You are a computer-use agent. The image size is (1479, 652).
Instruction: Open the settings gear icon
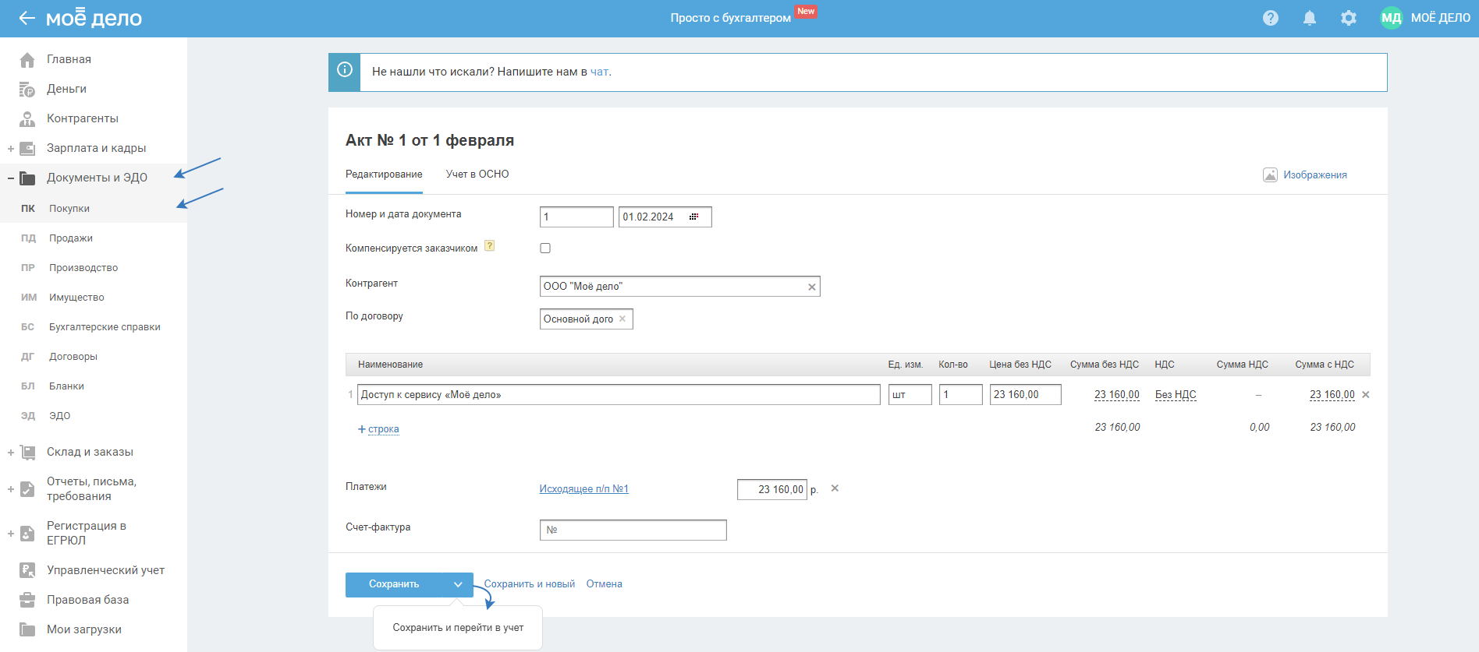(x=1349, y=18)
